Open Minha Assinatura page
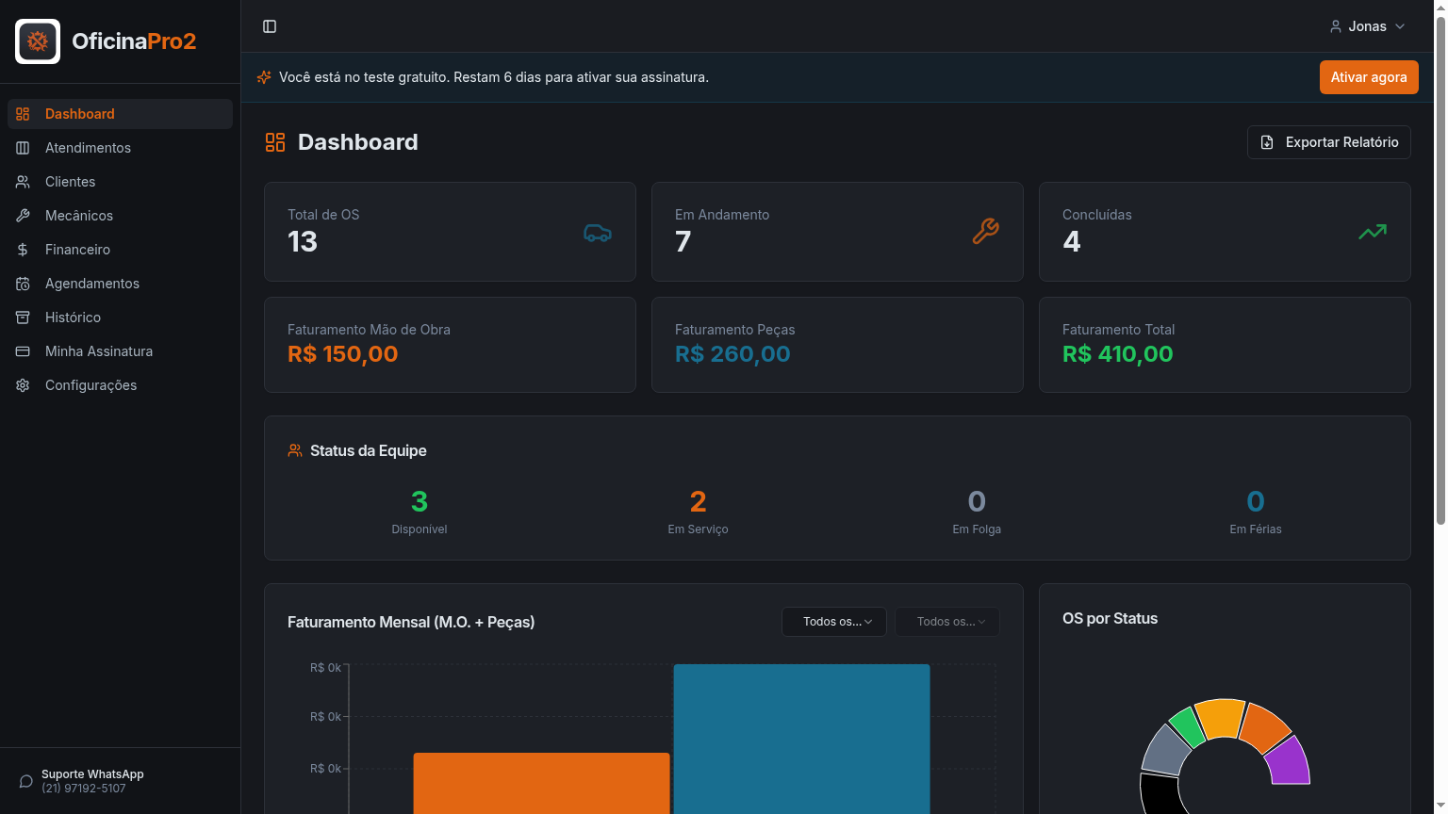This screenshot has width=1448, height=814. [x=120, y=351]
